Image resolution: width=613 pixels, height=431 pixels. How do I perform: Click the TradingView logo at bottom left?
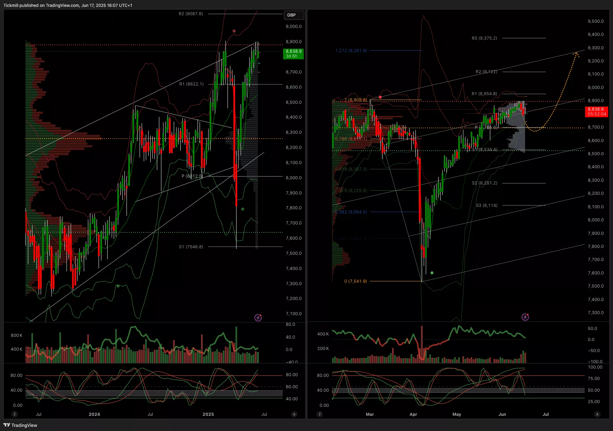pyautogui.click(x=20, y=425)
